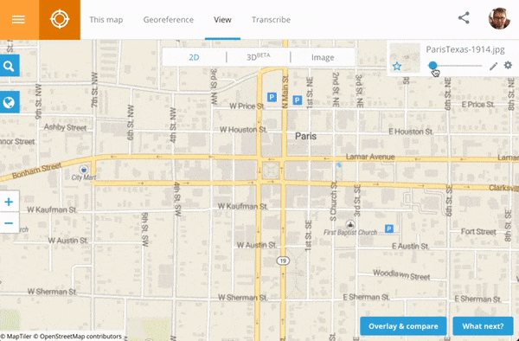
Task: Favorite the map with the star icon
Action: 397,67
